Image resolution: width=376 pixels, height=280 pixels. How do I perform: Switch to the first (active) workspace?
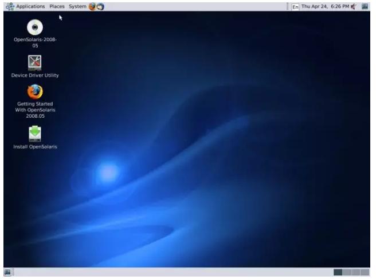(338, 272)
